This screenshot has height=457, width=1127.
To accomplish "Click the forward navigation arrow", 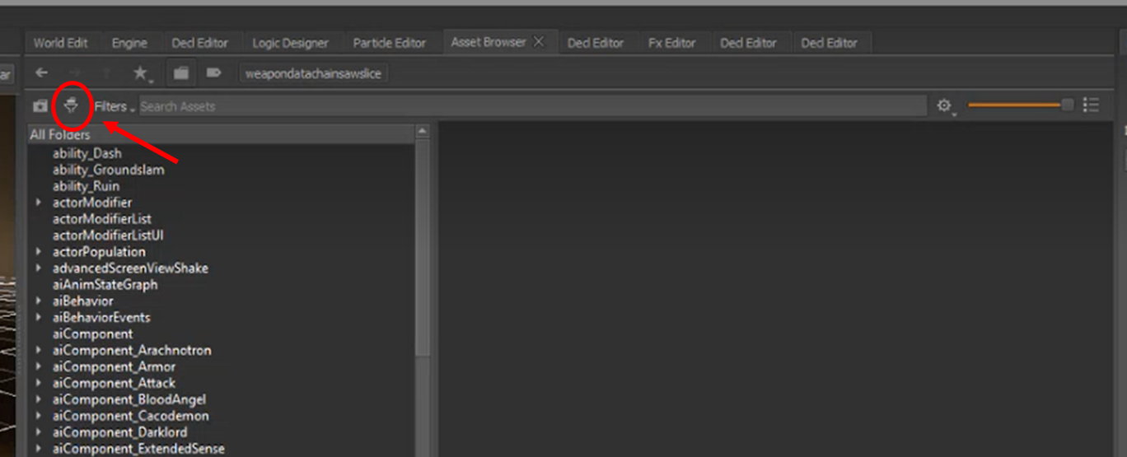I will point(74,73).
